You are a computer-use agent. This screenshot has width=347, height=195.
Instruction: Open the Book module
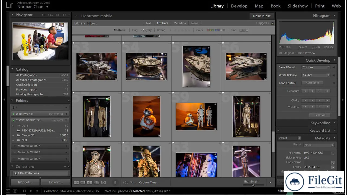(275, 6)
